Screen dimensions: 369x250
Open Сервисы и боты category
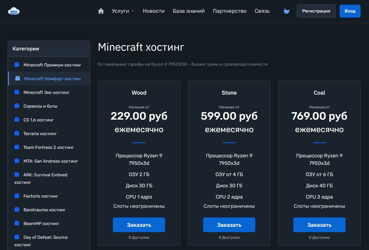49,106
